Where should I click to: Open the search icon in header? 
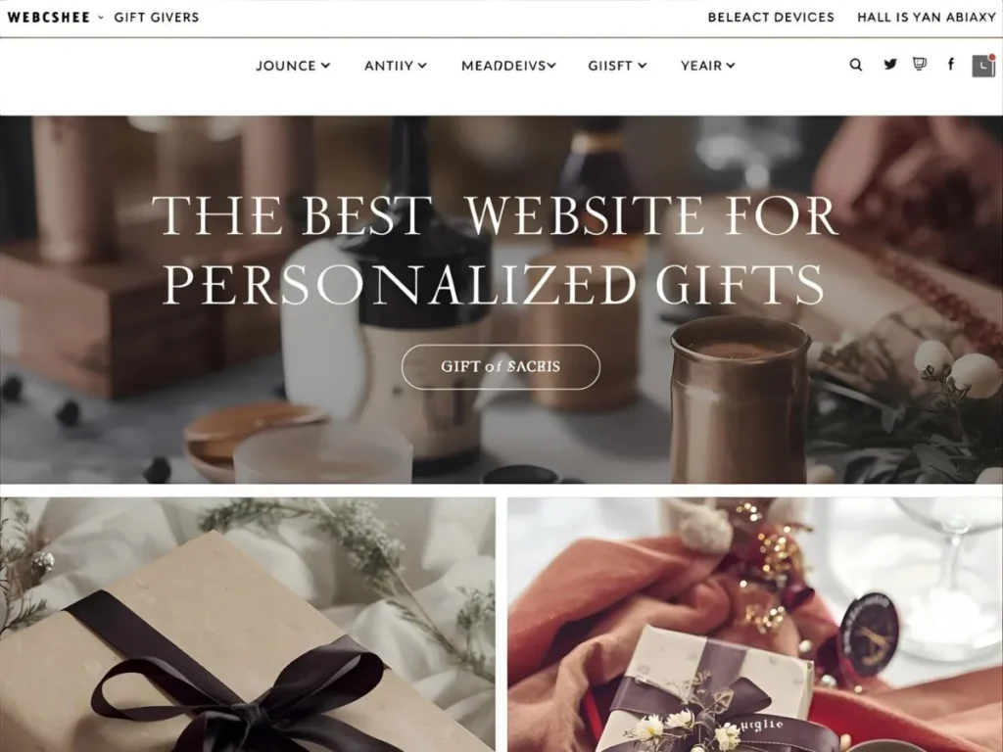click(x=855, y=65)
